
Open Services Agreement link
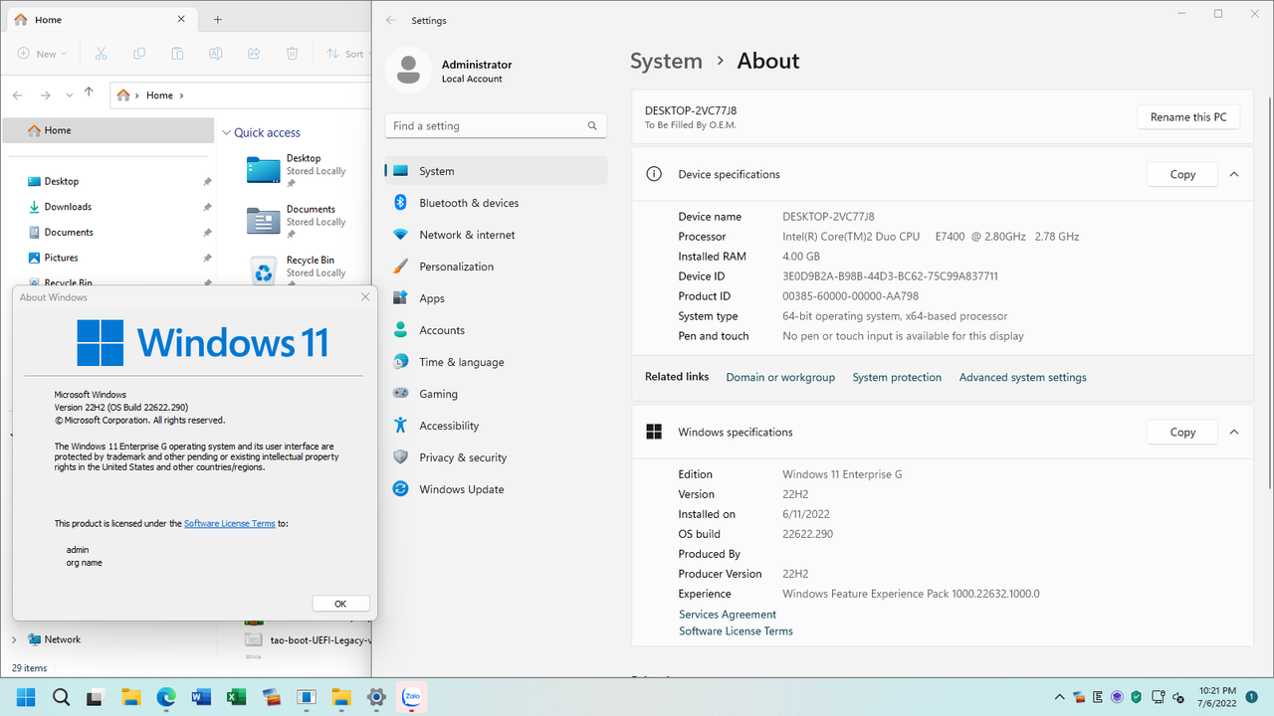click(x=728, y=615)
